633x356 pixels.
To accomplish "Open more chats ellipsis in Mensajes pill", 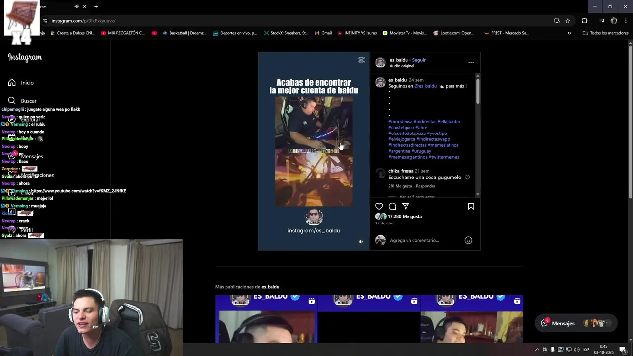I will click(x=608, y=323).
